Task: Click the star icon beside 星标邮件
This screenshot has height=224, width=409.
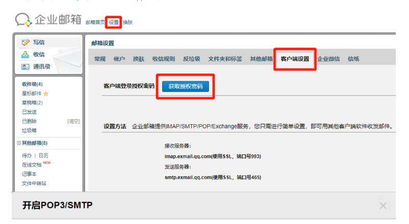Action: pos(46,94)
